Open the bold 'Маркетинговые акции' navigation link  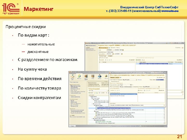point(75,86)
